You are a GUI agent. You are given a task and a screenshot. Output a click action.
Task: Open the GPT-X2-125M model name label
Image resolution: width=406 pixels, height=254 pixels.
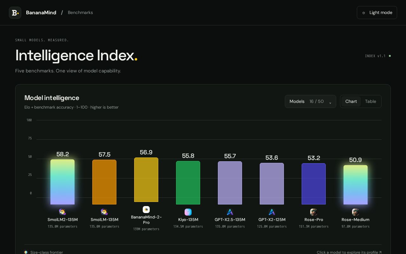point(272,220)
